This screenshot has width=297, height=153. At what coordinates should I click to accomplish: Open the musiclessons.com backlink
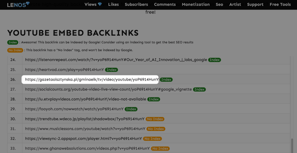tap(85, 129)
